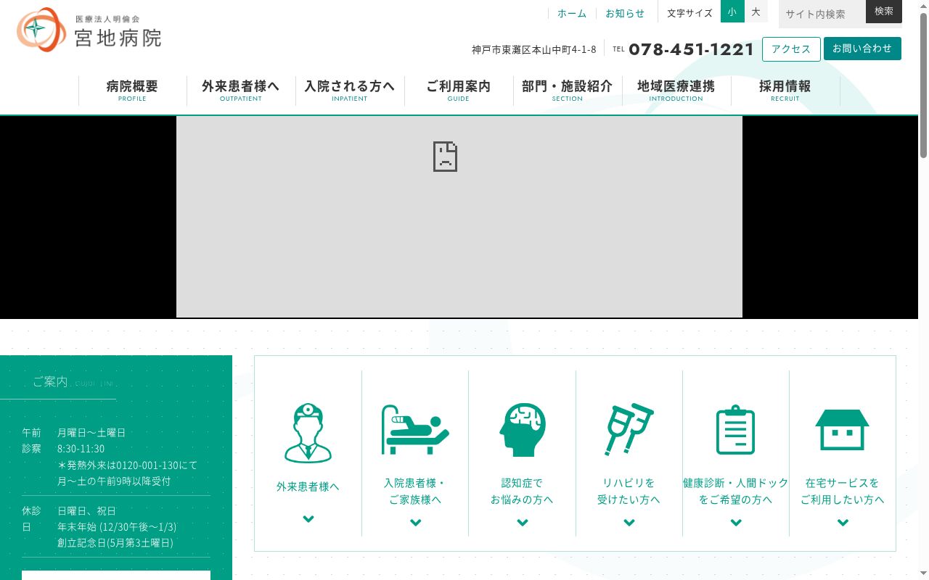Screen dimensions: 929x580
Task: Click the broken image placeholder icon
Action: (445, 156)
